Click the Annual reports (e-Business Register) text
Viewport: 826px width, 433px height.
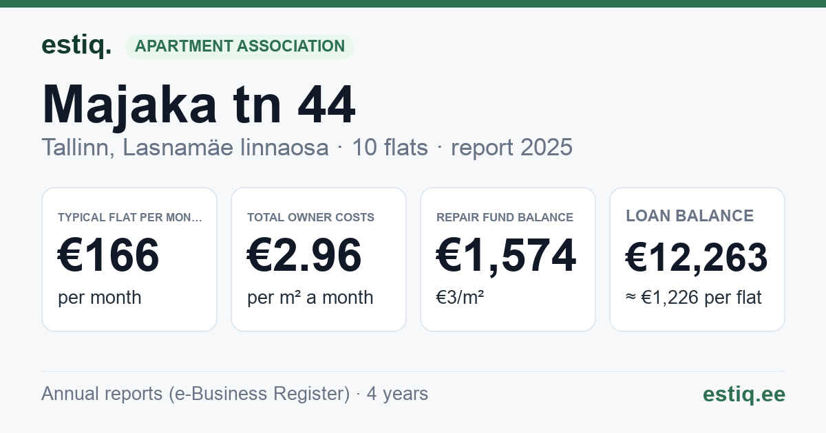pyautogui.click(x=195, y=394)
